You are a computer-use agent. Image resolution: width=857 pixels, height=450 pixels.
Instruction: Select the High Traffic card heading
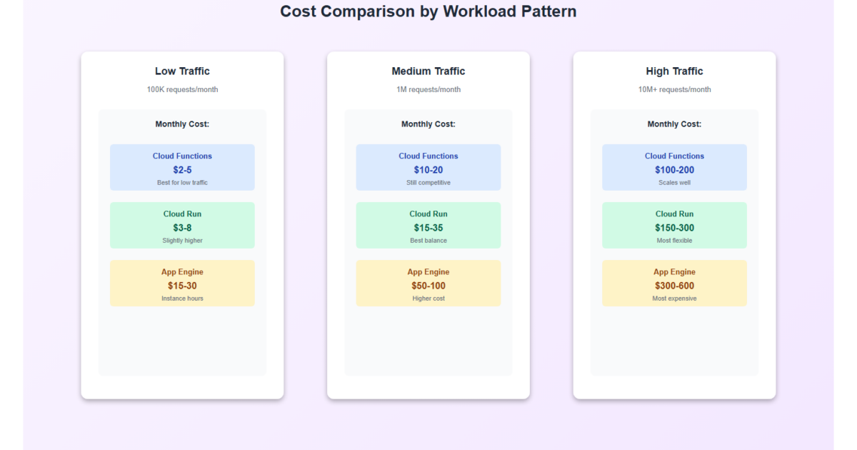tap(674, 71)
